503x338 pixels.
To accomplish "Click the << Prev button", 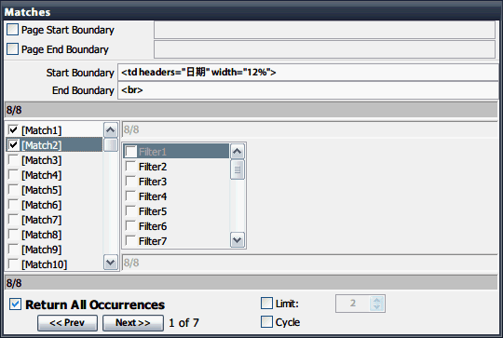I will click(67, 323).
